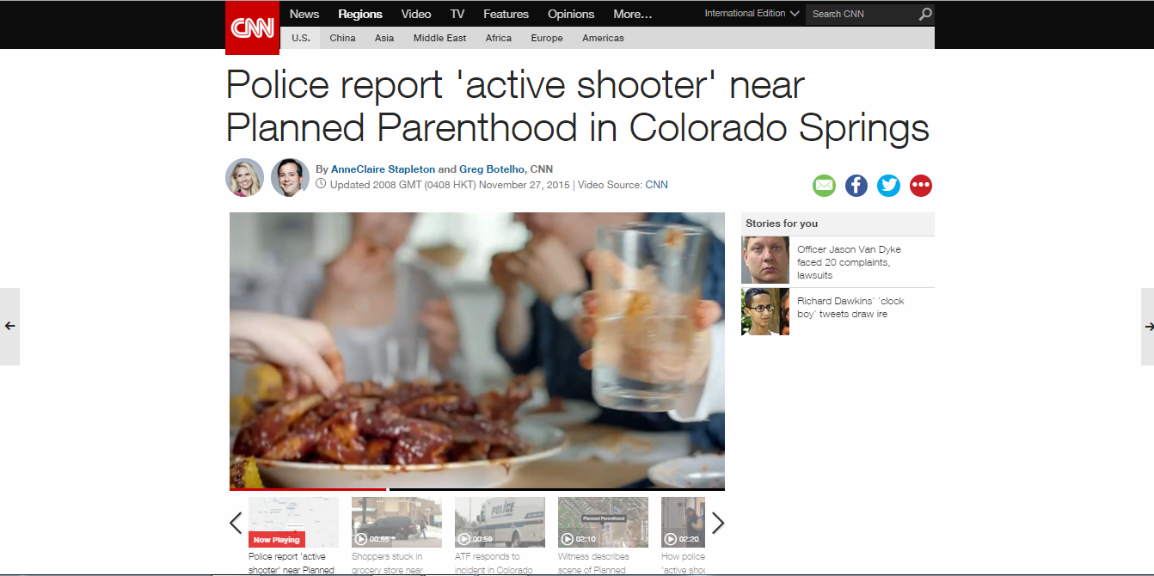Open the Opinions menu item
Image resolution: width=1154 pixels, height=576 pixels.
pos(571,14)
